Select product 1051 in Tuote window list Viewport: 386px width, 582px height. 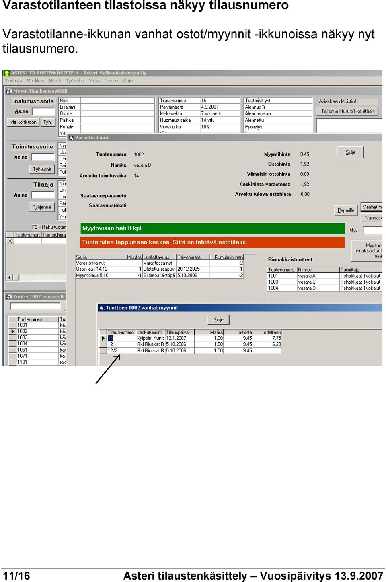(x=37, y=350)
